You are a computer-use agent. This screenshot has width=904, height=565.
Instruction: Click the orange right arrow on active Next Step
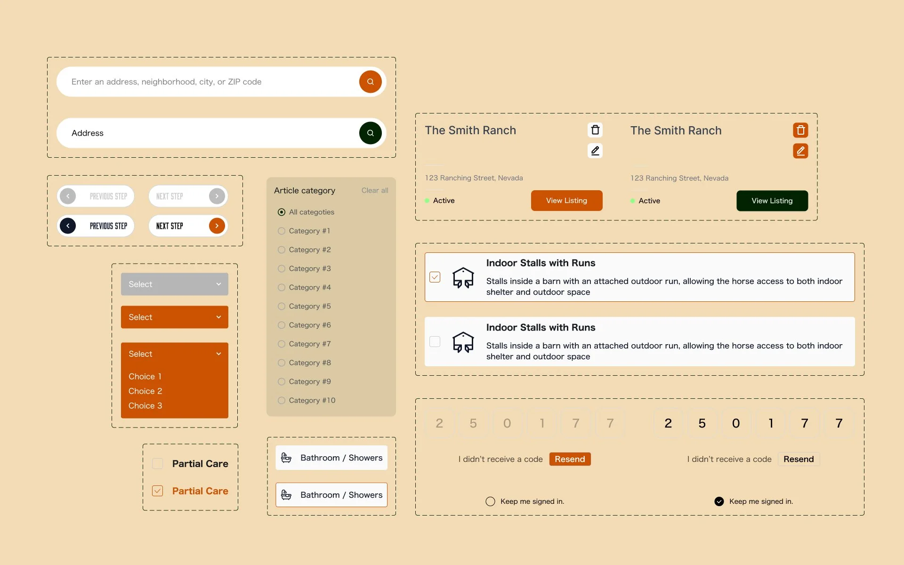[217, 226]
